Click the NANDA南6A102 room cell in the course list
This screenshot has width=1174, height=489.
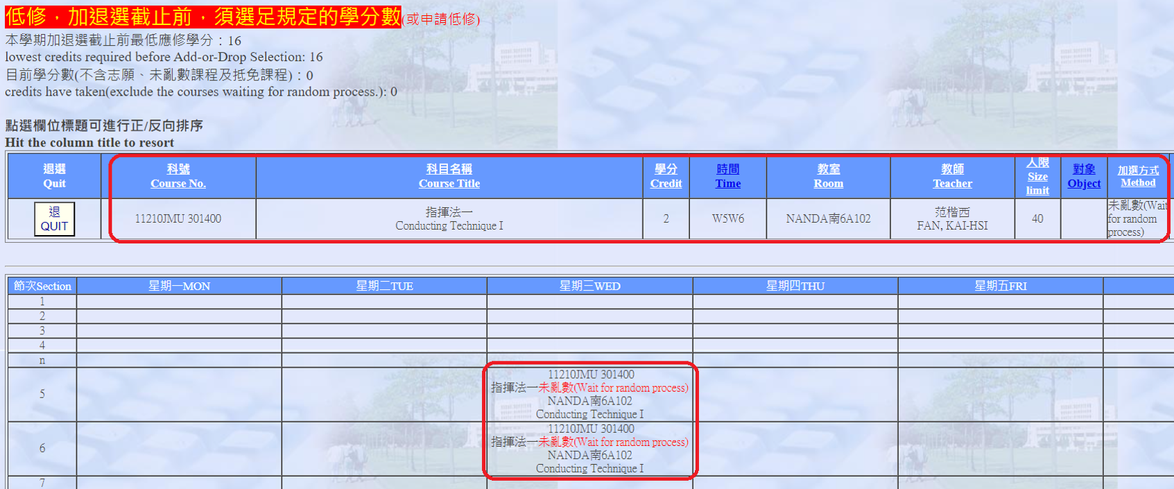tap(828, 219)
